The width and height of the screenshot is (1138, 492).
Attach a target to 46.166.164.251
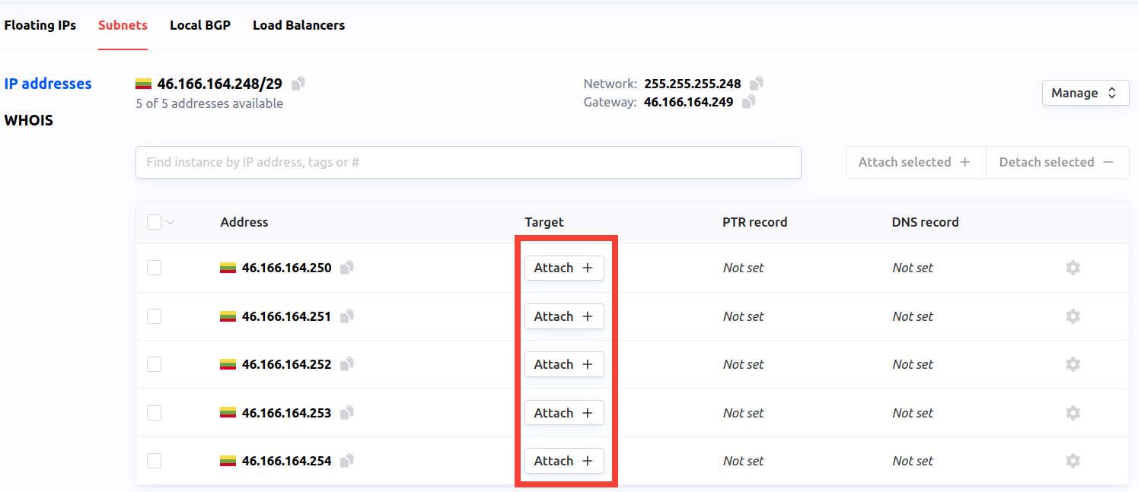pyautogui.click(x=564, y=316)
